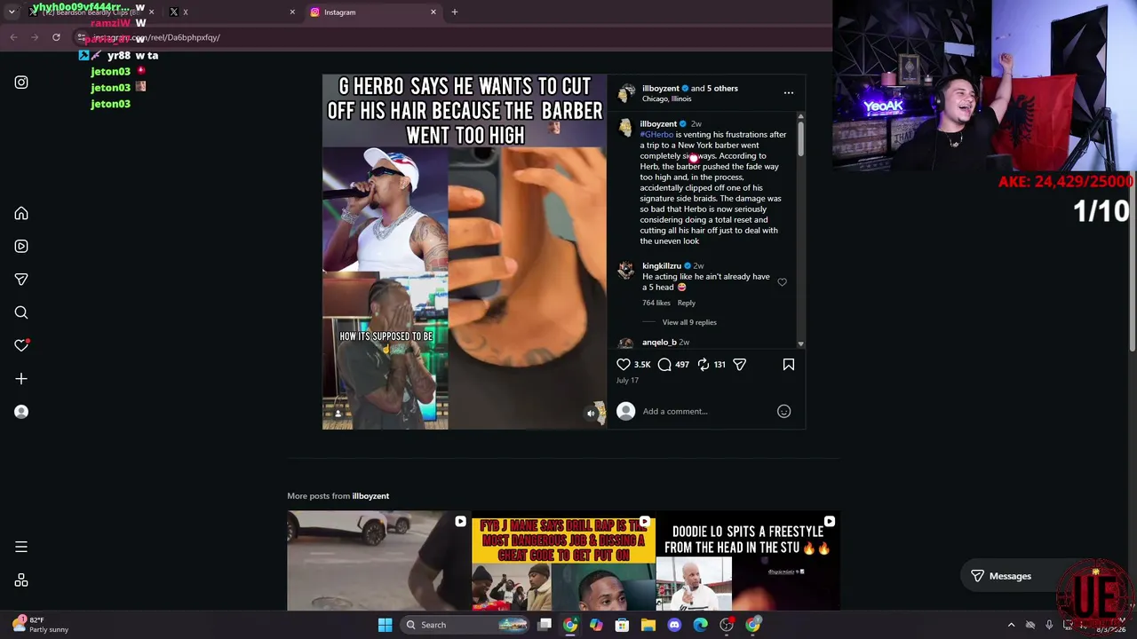The width and height of the screenshot is (1137, 639).
Task: Open the street car reel thumbnail
Action: [378, 561]
